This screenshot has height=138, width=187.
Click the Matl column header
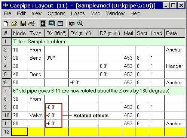click(129, 33)
